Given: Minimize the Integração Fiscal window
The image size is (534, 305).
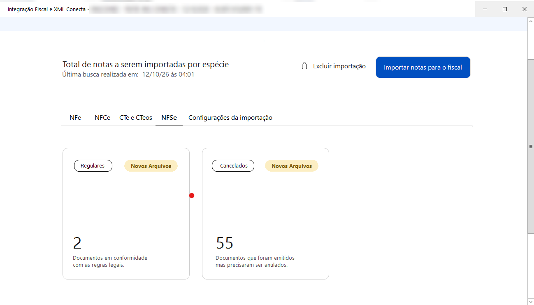Looking at the screenshot, I should [x=485, y=9].
